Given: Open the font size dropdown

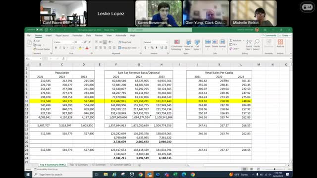Looking at the screenshot, I should tap(82, 42).
